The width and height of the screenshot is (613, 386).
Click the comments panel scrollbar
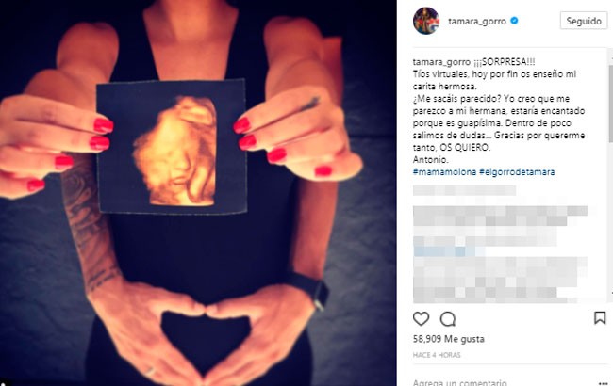(611, 176)
